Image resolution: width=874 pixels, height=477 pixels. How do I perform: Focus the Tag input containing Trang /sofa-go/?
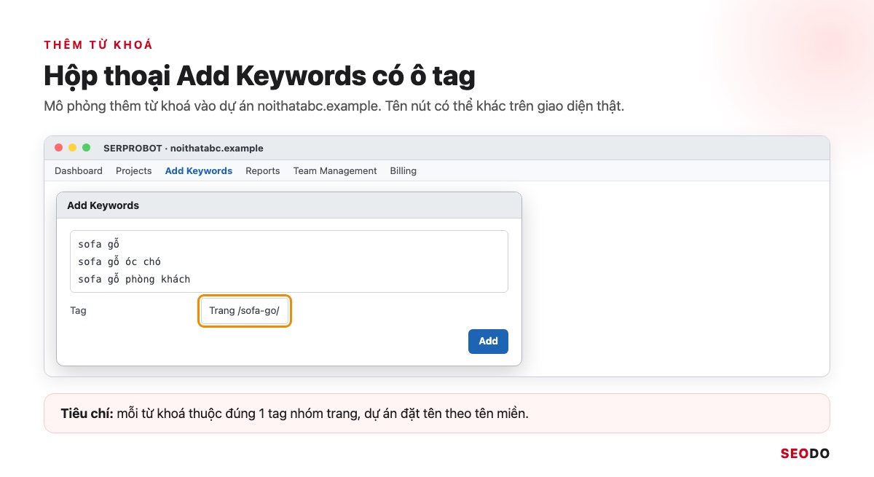pyautogui.click(x=245, y=311)
